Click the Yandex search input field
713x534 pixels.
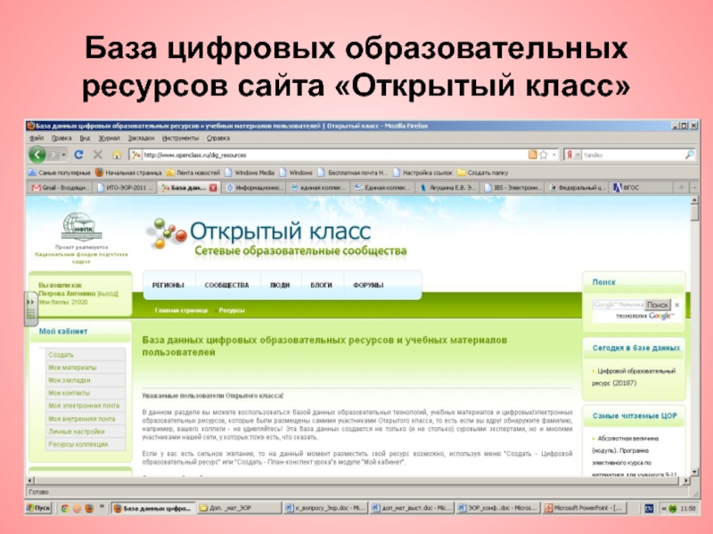pyautogui.click(x=633, y=155)
